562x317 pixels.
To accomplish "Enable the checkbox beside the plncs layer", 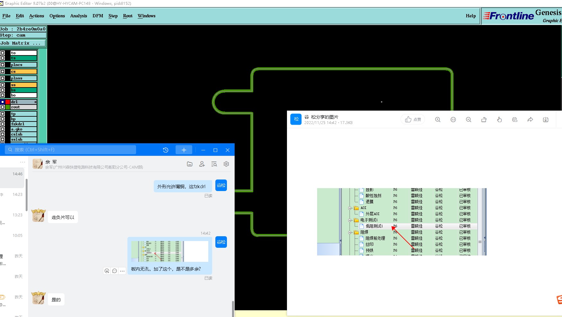I will [3, 65].
